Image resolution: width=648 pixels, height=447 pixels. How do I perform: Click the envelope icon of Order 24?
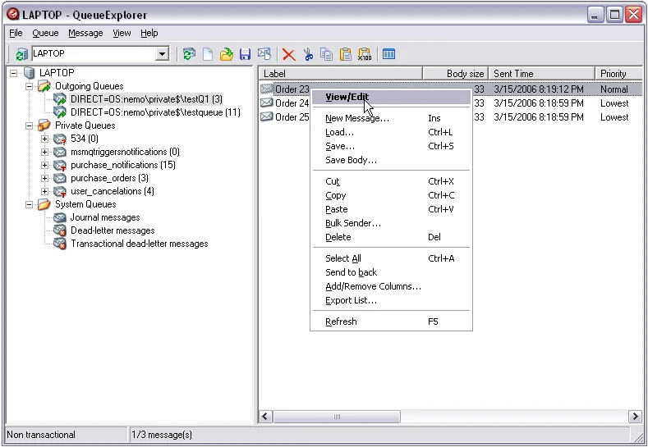pos(267,103)
